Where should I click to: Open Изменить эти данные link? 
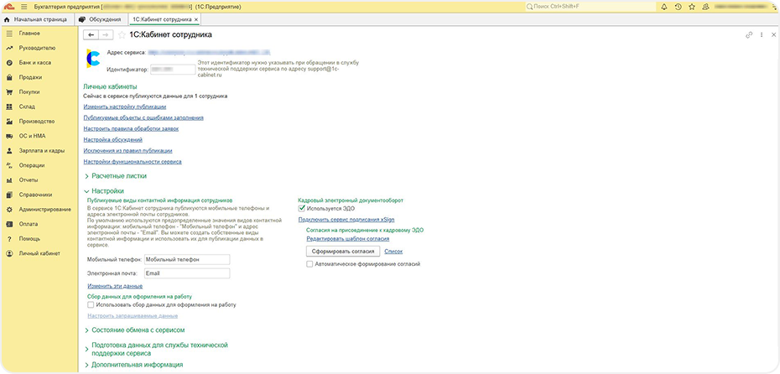pyautogui.click(x=115, y=287)
